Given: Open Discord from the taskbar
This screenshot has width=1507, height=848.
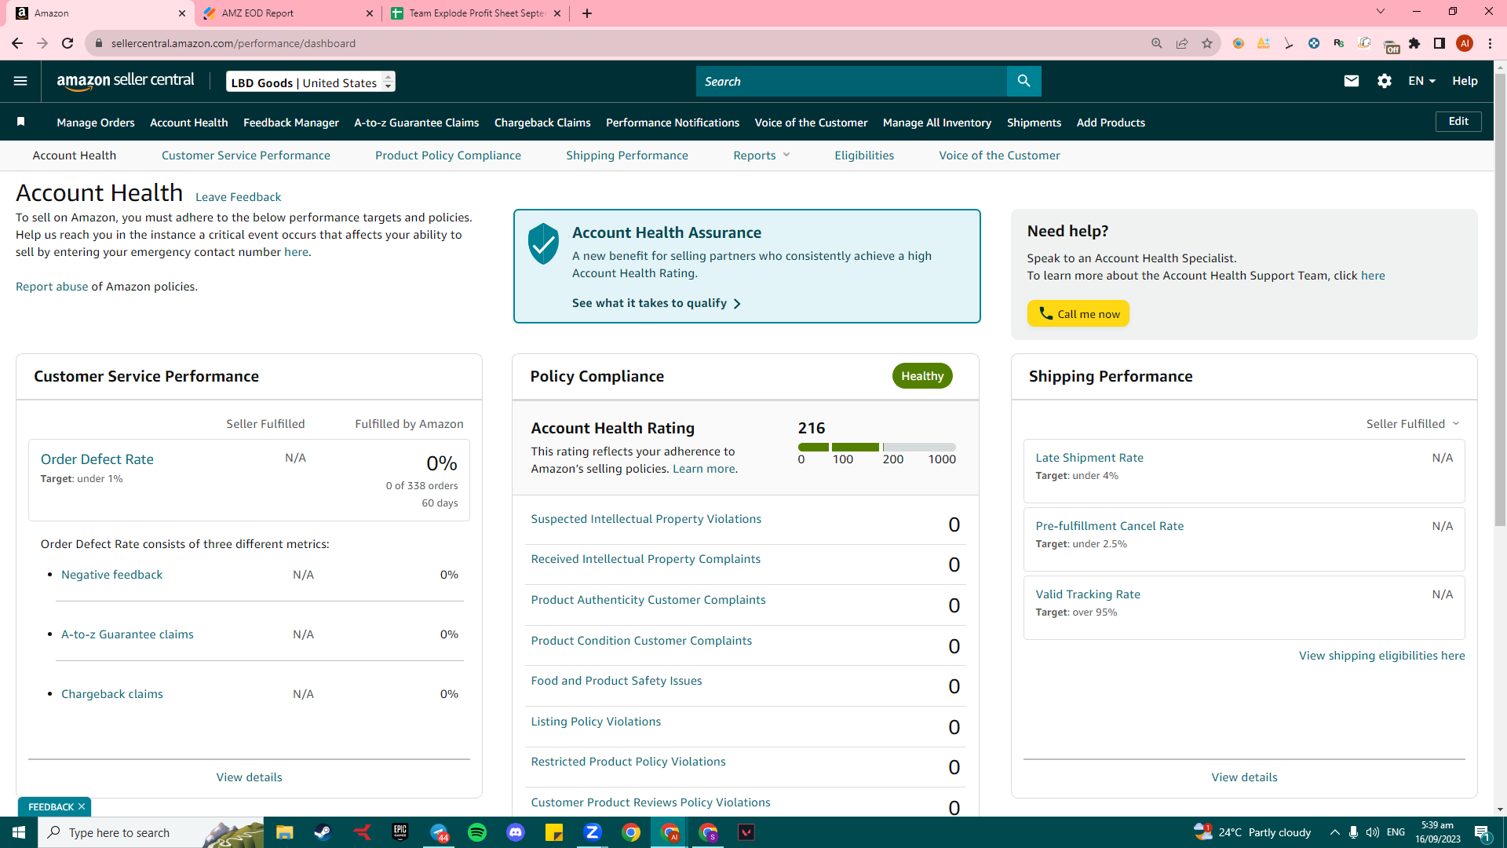Looking at the screenshot, I should coord(516,832).
